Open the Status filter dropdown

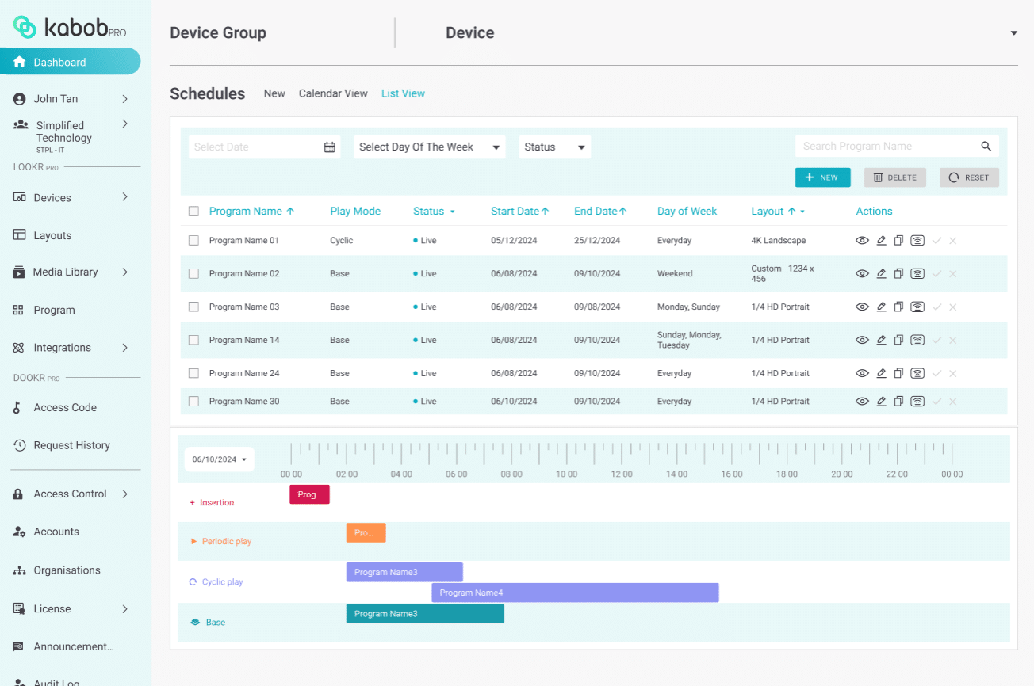554,147
